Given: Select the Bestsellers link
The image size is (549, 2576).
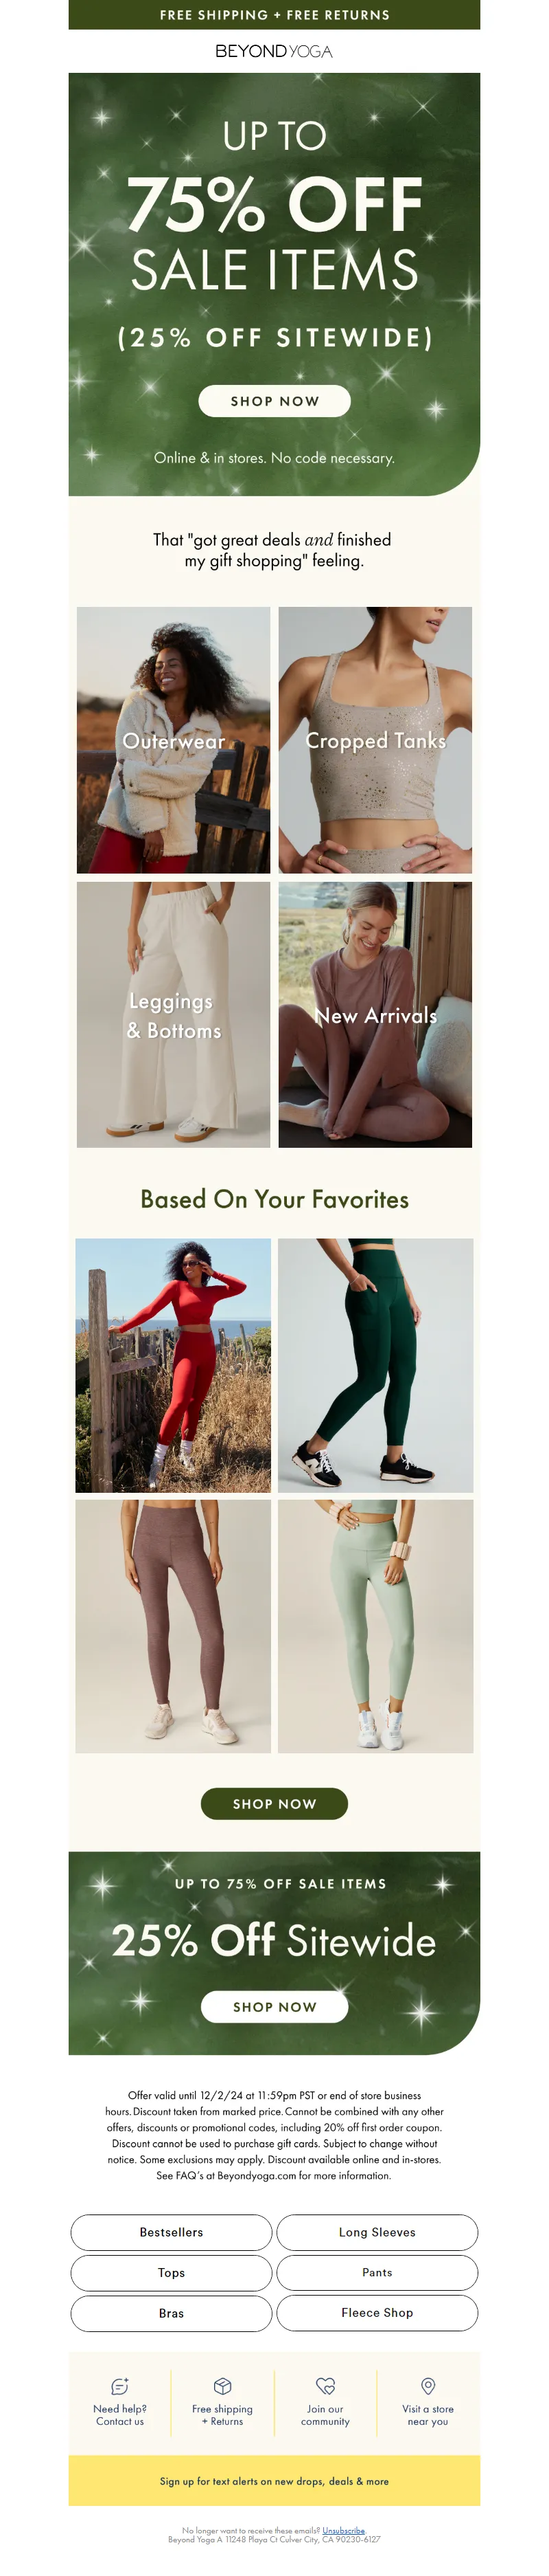Looking at the screenshot, I should pyautogui.click(x=172, y=2232).
